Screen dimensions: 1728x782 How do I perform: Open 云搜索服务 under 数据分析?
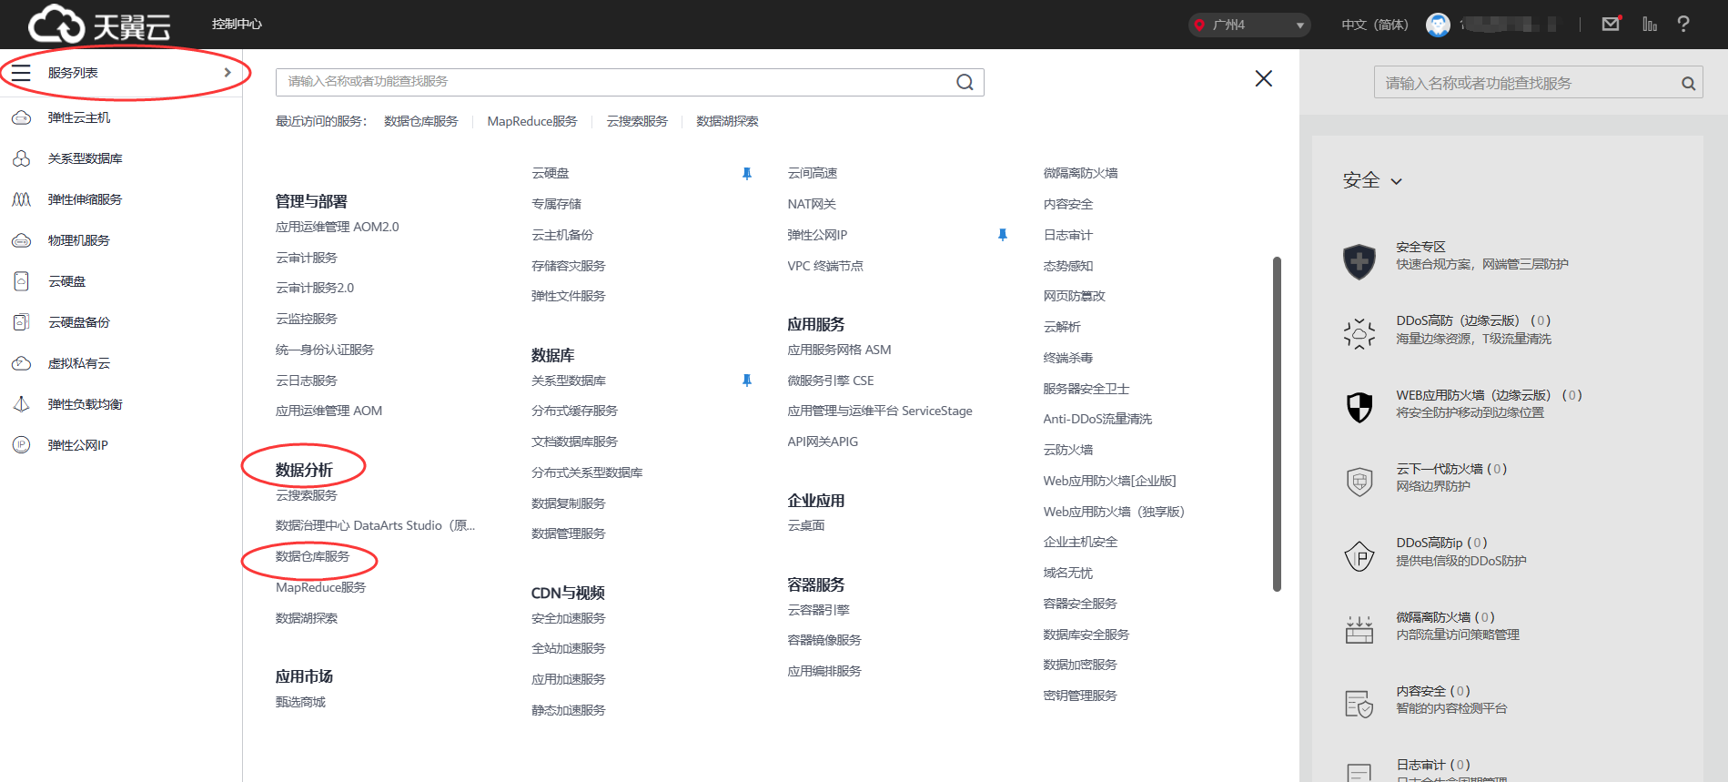tap(307, 495)
